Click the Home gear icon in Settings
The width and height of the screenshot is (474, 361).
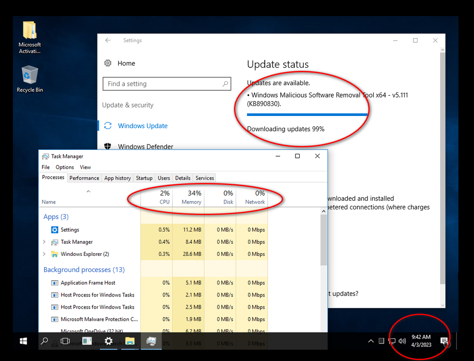click(108, 63)
